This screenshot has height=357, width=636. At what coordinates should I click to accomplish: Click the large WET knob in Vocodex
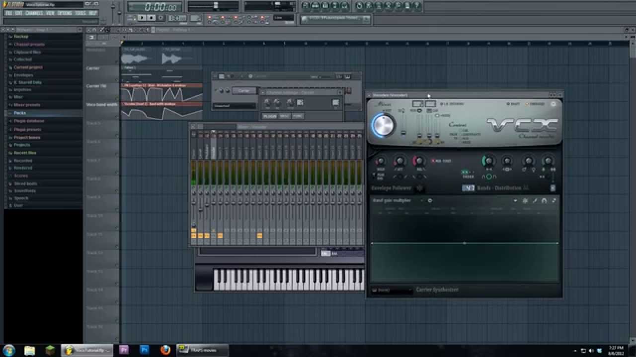(383, 125)
